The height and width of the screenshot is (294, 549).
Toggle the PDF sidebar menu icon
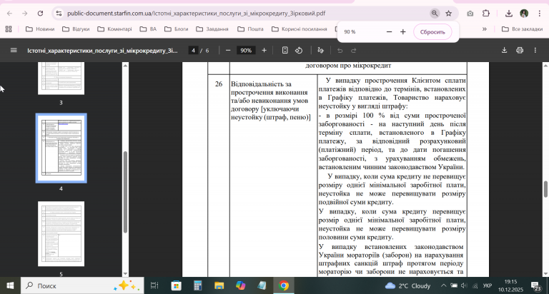(14, 50)
